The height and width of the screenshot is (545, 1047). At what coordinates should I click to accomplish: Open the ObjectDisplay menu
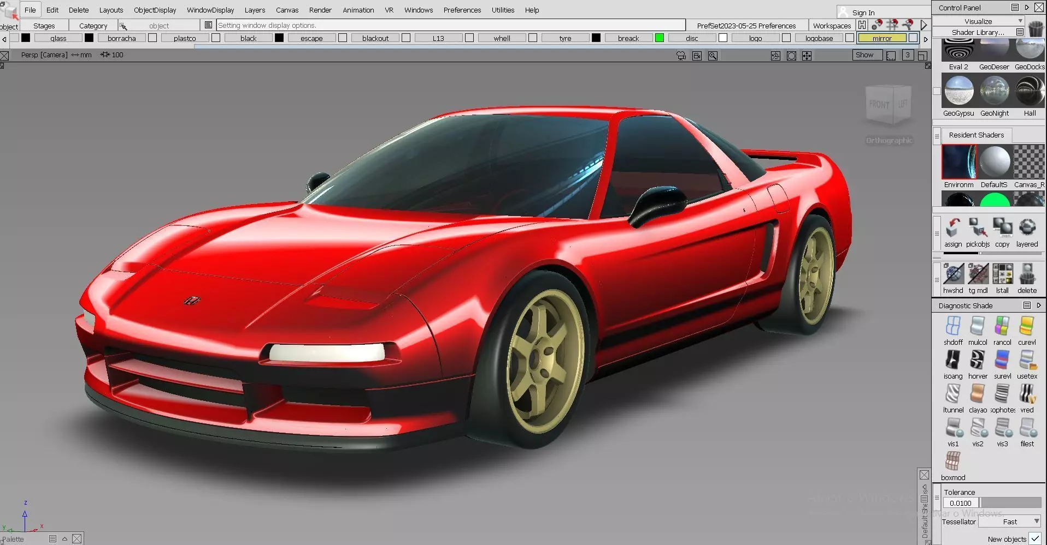click(x=155, y=10)
